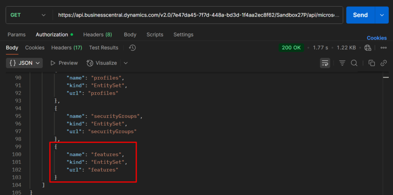Click the filter response icon
The width and height of the screenshot is (393, 195).
point(342,63)
